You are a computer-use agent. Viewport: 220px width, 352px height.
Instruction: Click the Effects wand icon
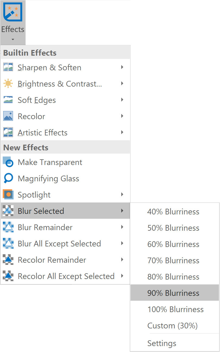[12, 12]
